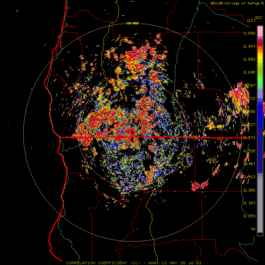Click the 16:03 timestamp
The width and height of the screenshot is (265, 265).
tap(195, 263)
